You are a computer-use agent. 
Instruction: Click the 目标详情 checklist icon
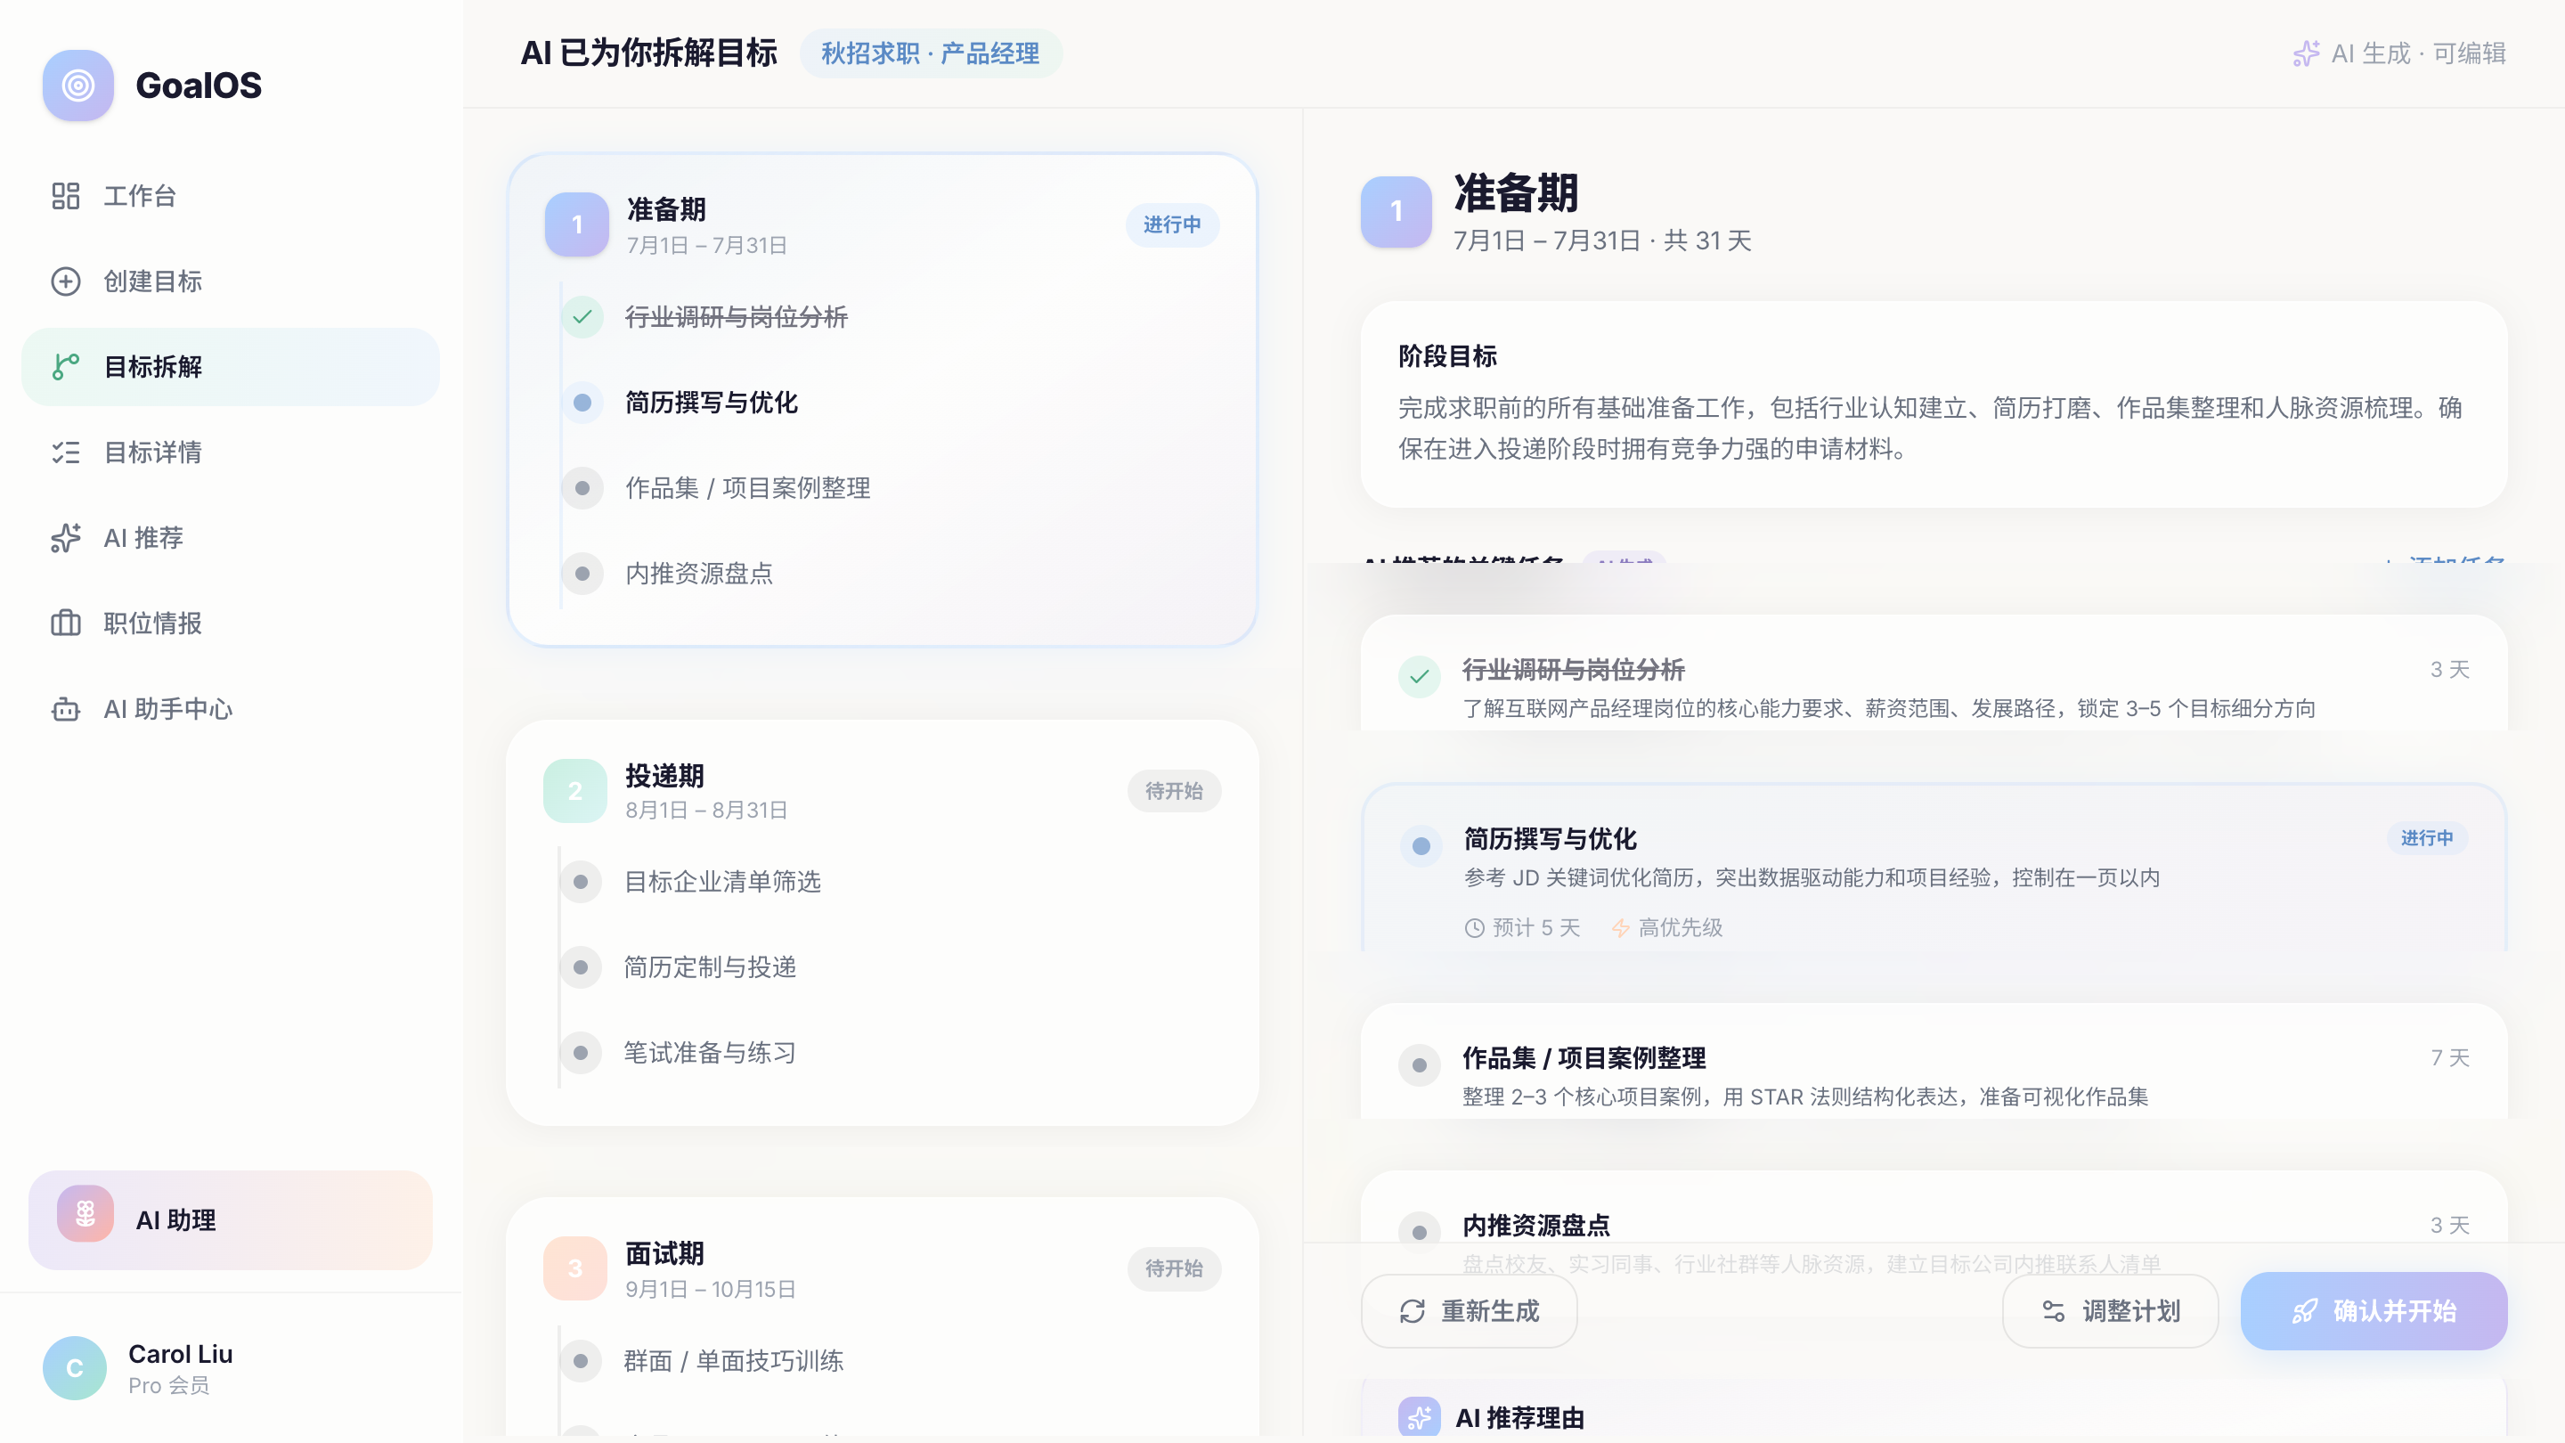point(66,453)
